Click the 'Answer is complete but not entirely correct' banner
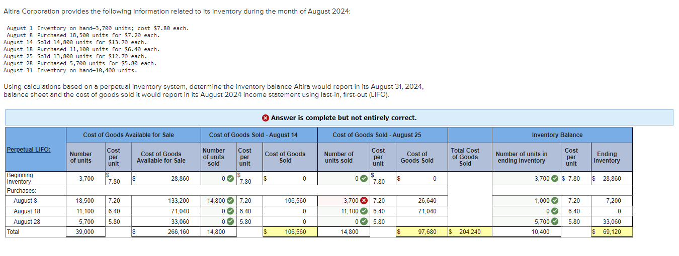This screenshot has width=679, height=256. tap(339, 118)
